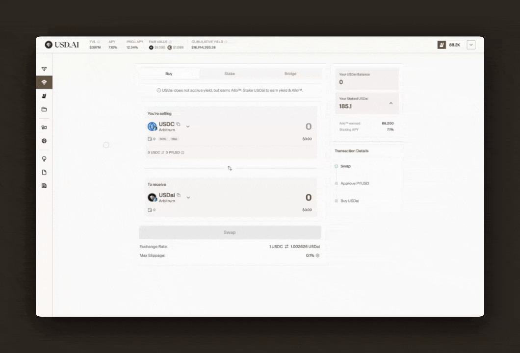Click the 50% amount button
Viewport: 520px width, 353px height.
pos(163,139)
